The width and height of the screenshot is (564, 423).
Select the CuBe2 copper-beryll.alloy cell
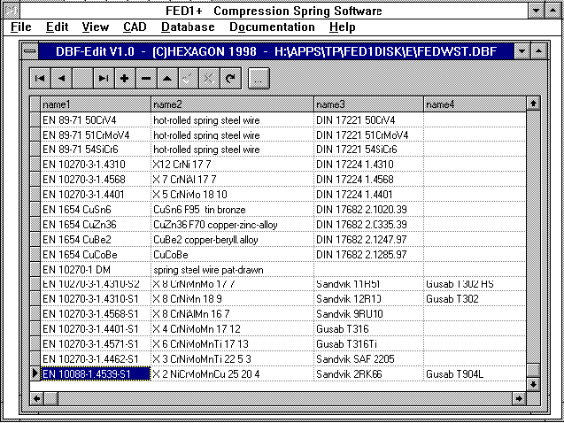coord(231,239)
